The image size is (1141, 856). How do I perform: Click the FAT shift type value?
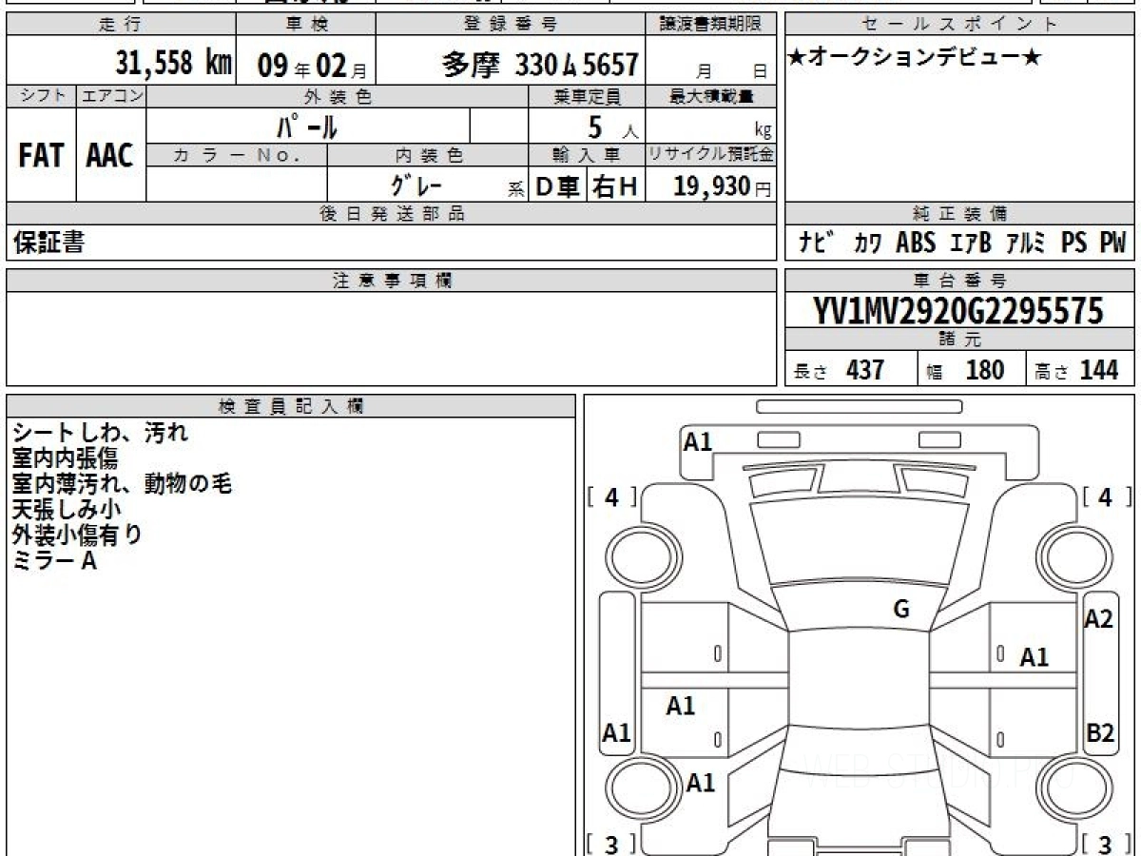(41, 156)
